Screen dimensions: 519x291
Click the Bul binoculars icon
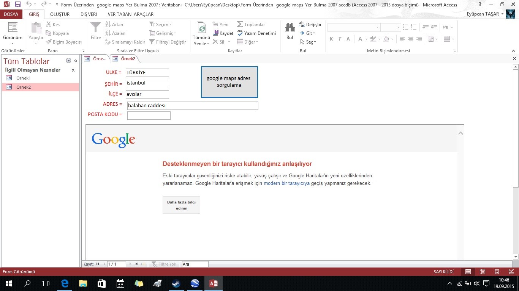290,28
